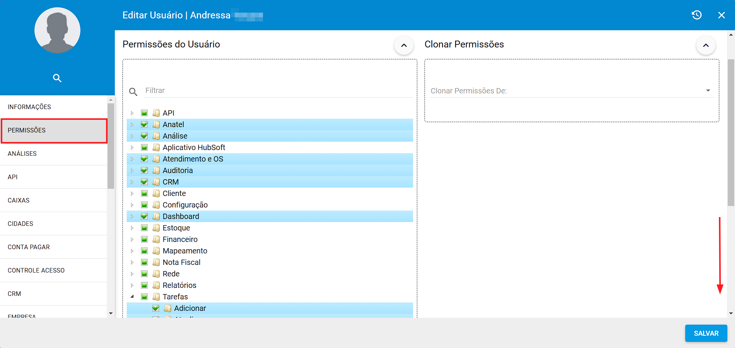Uncheck the Dashboard permission checkbox

pyautogui.click(x=144, y=216)
